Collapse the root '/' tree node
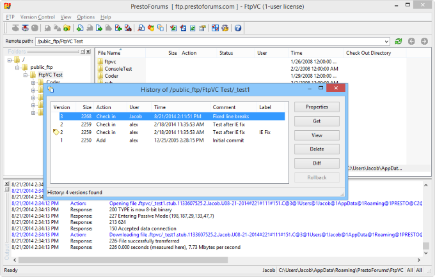This screenshot has width=435, height=277. coord(10,60)
